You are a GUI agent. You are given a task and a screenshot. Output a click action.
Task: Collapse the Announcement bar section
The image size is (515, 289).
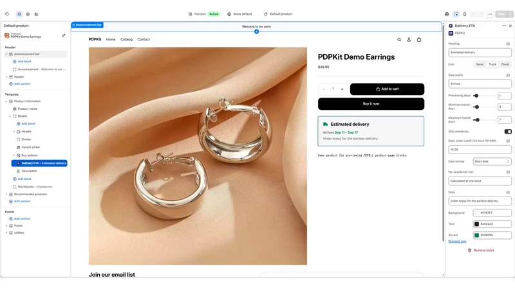point(6,54)
